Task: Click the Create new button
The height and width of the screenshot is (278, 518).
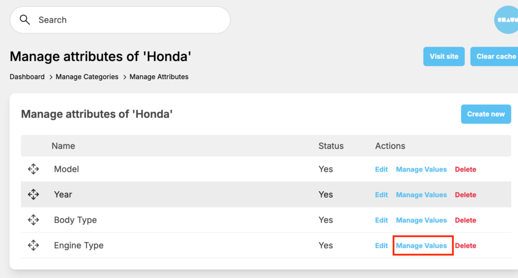Action: [x=486, y=114]
